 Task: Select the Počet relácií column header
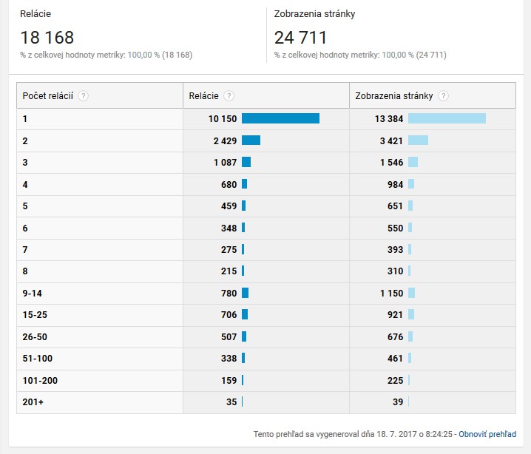48,96
